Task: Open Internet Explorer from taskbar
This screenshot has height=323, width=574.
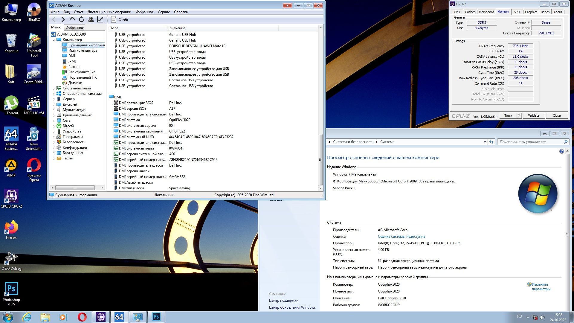Action: (x=27, y=317)
